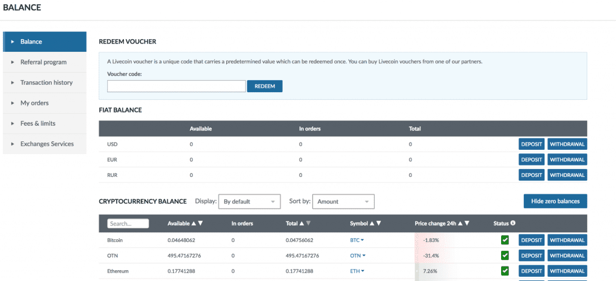Sort Total column descending arrow

(309, 223)
